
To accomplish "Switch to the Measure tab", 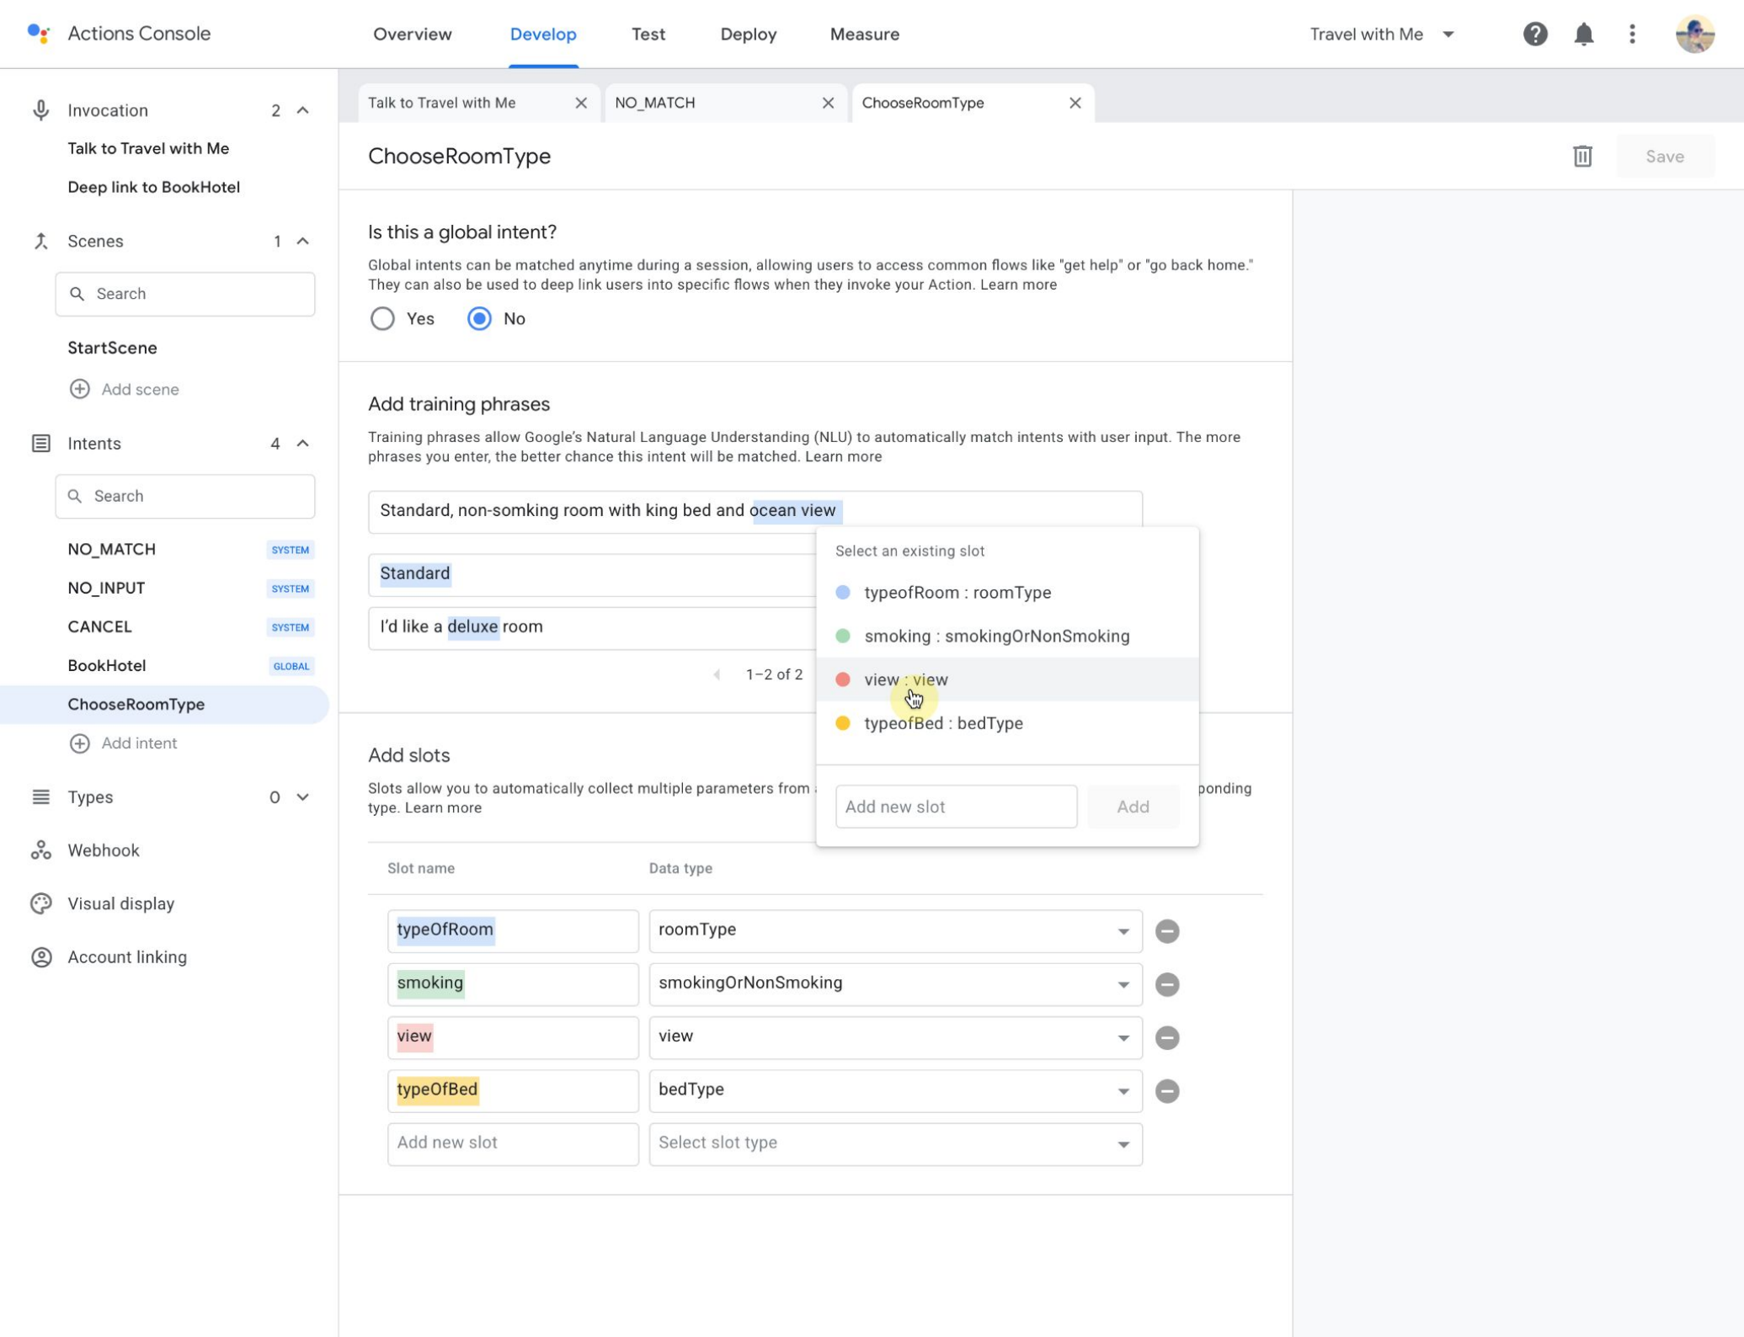I will [x=865, y=35].
